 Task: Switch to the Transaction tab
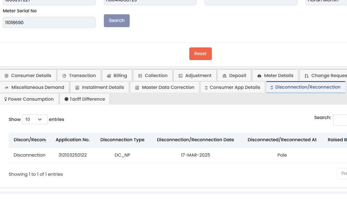tap(79, 75)
